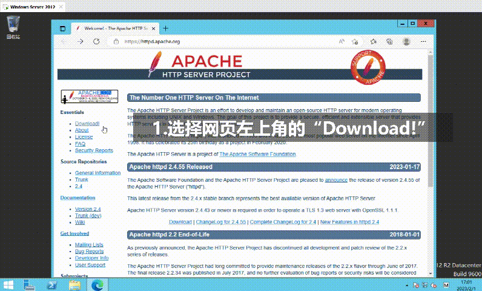Open the User Support link

coord(90,265)
